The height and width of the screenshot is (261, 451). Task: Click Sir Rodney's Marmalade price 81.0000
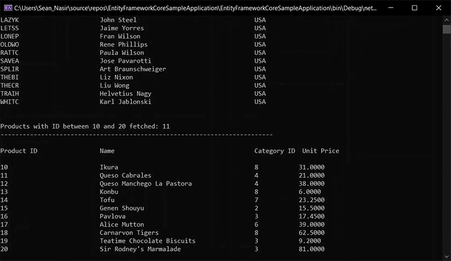[312, 249]
